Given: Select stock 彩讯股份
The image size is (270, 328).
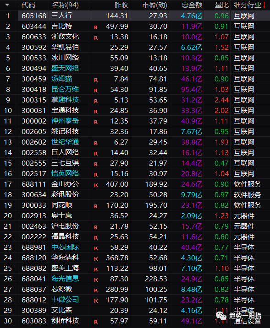Looking at the screenshot, I should (x=65, y=194).
